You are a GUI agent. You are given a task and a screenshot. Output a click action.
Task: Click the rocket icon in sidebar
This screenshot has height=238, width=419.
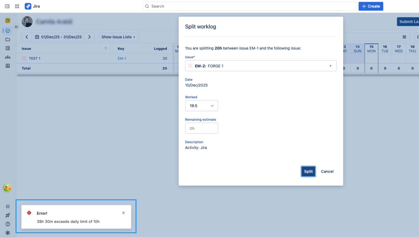8,215
